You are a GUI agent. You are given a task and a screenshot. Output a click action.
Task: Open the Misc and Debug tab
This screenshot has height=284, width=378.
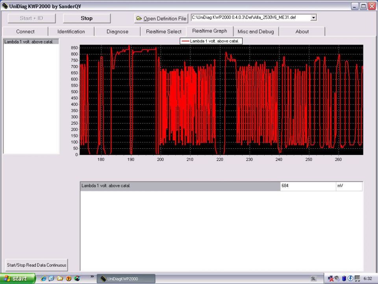coord(256,32)
